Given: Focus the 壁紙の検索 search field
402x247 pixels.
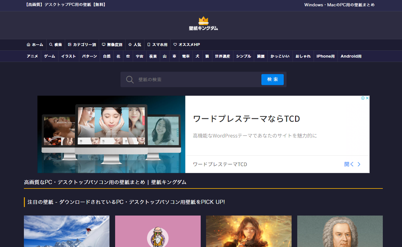Looking at the screenshot, I should tap(198, 80).
